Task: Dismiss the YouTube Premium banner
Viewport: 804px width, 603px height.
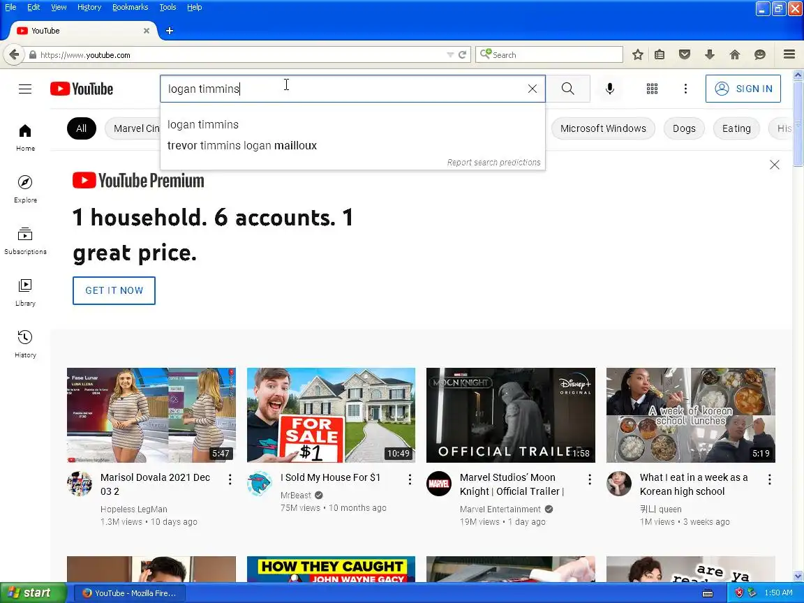Action: [x=774, y=165]
